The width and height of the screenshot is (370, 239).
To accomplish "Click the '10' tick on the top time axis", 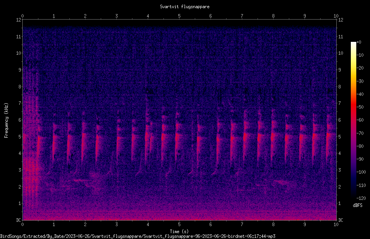I will point(336,16).
